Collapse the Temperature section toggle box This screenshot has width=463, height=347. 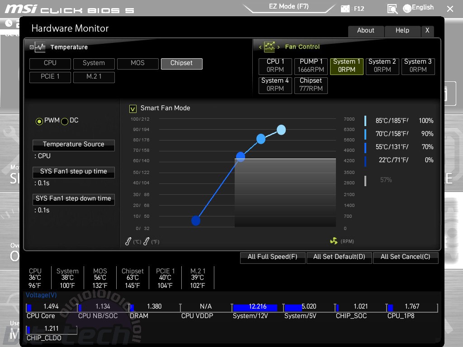coord(32,47)
